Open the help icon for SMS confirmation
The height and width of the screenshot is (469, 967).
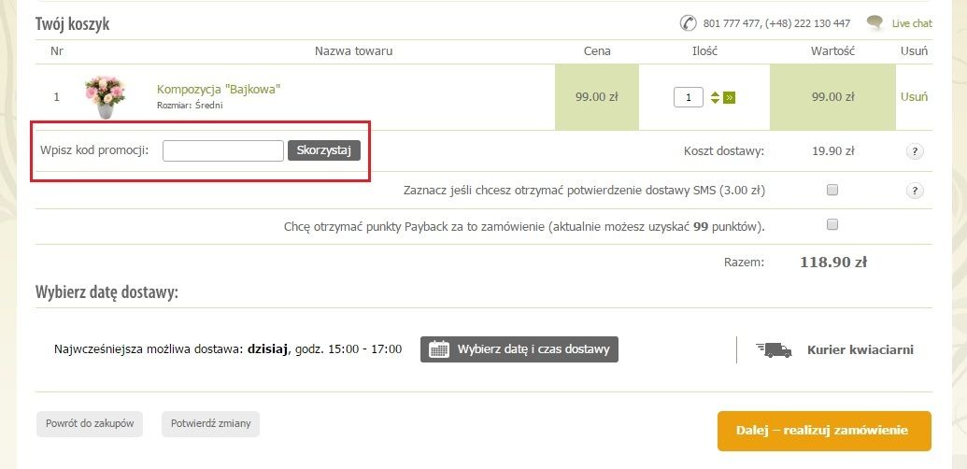click(915, 191)
